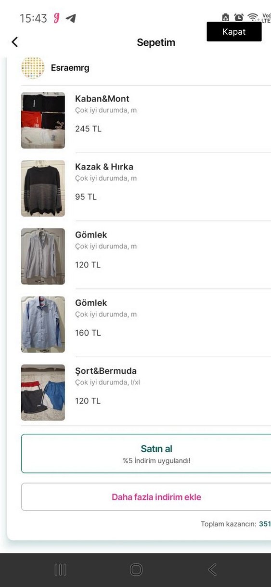Select the Şort&Bermuda item title
271x587 pixels.
pyautogui.click(x=106, y=371)
